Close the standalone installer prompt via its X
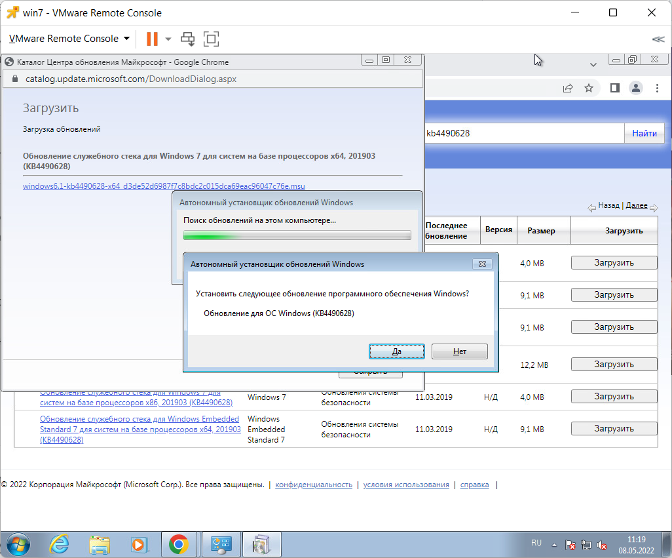This screenshot has height=558, width=672. coord(482,264)
